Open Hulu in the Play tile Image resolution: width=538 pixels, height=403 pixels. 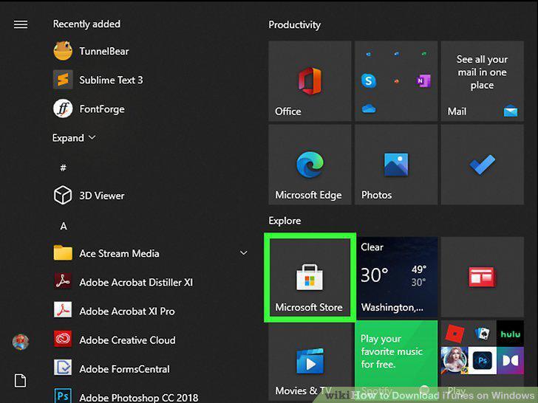pyautogui.click(x=510, y=334)
